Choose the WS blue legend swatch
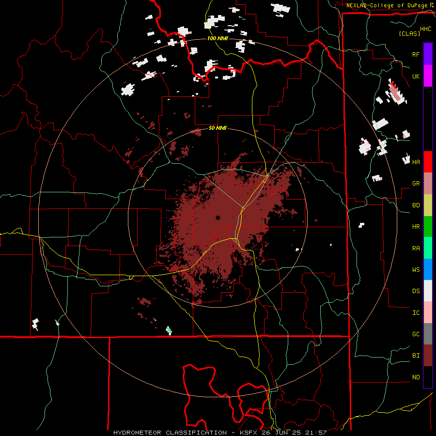Viewport: 436px width, 436px height. point(428,269)
